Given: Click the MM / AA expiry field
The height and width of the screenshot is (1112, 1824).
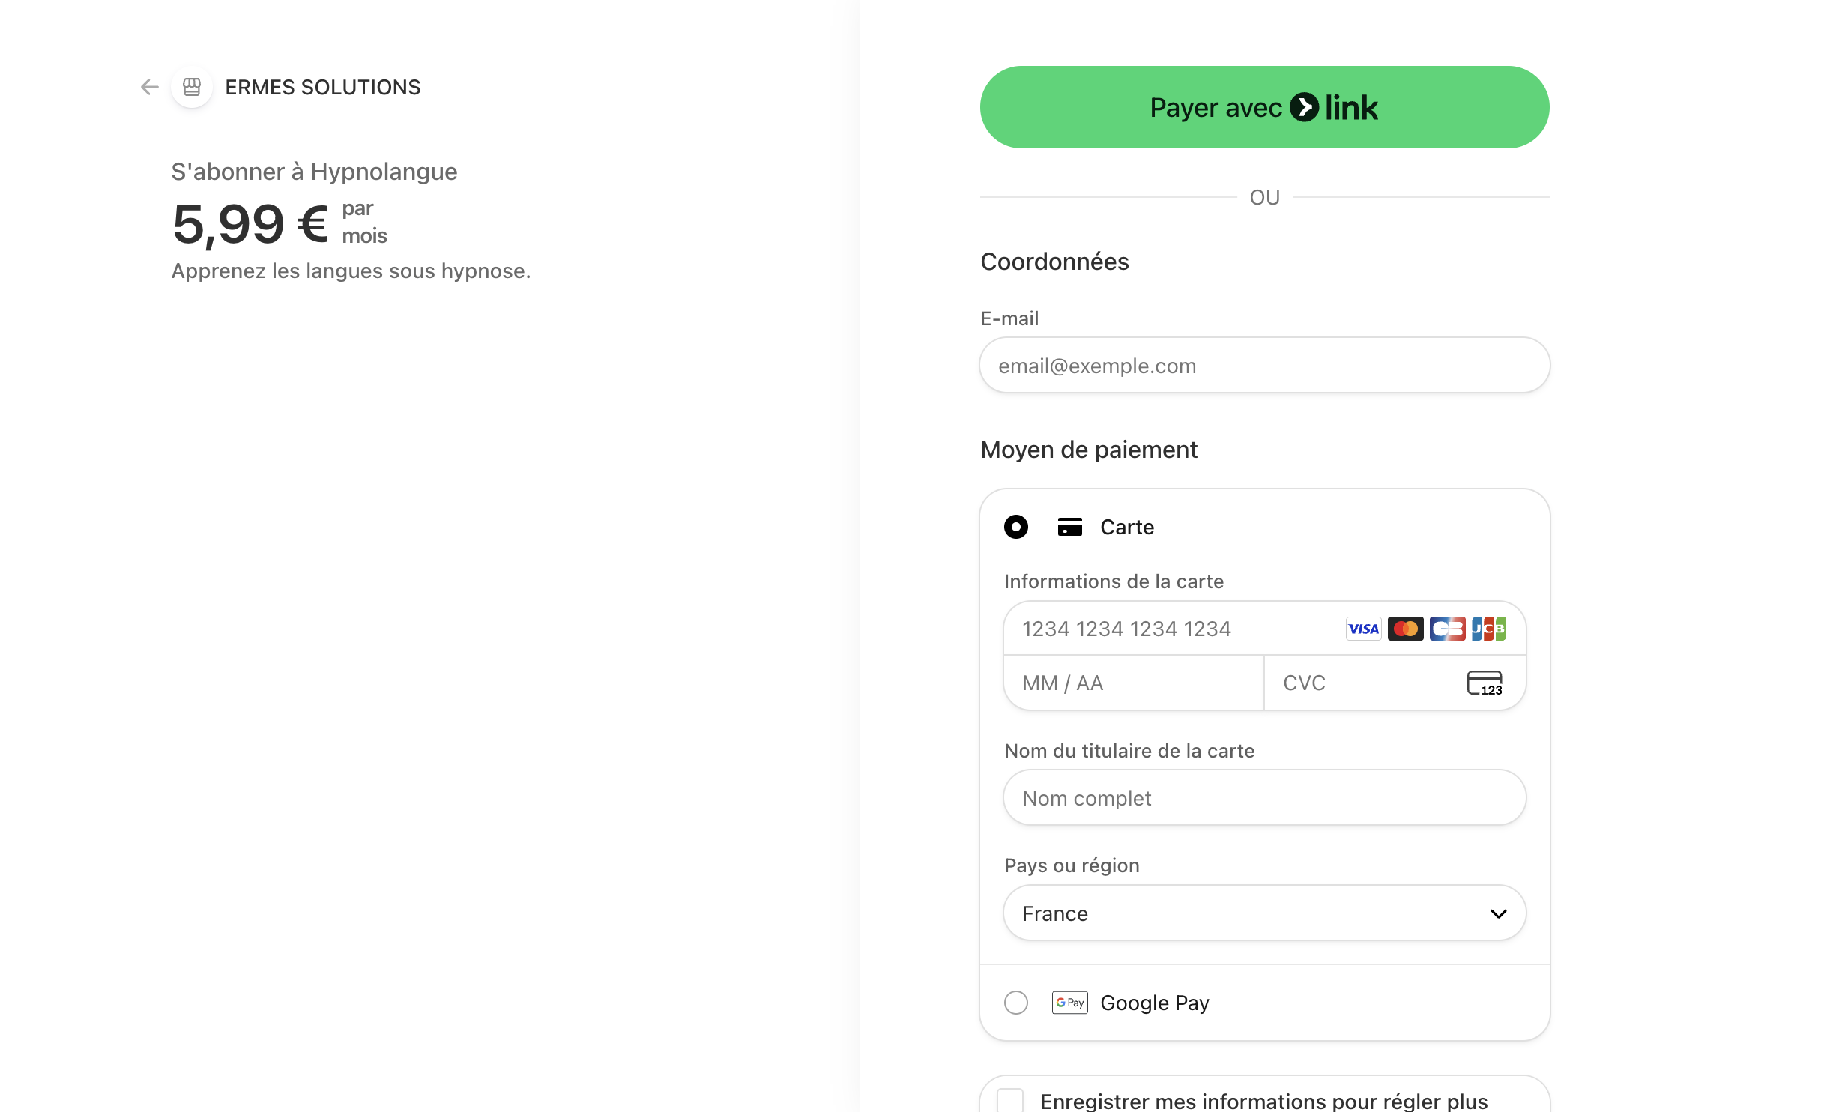Looking at the screenshot, I should tap(1133, 683).
